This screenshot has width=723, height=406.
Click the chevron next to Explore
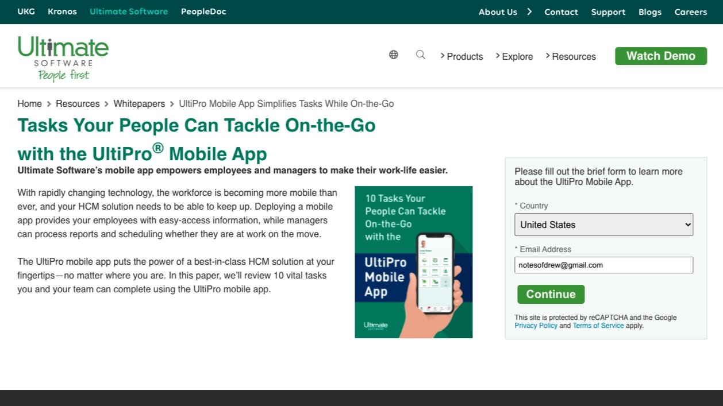click(x=498, y=56)
